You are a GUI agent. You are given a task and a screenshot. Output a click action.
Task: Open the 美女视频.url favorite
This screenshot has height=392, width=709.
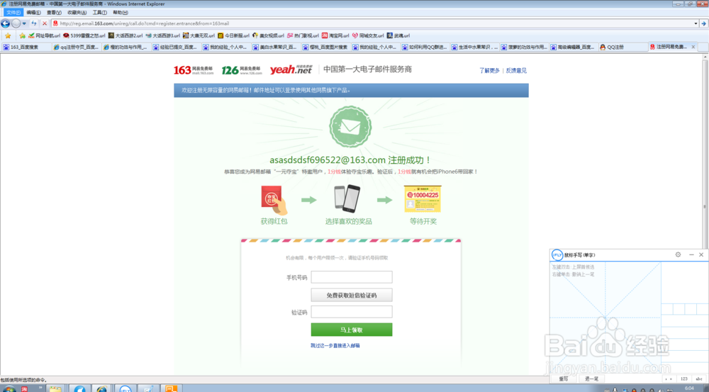click(268, 35)
